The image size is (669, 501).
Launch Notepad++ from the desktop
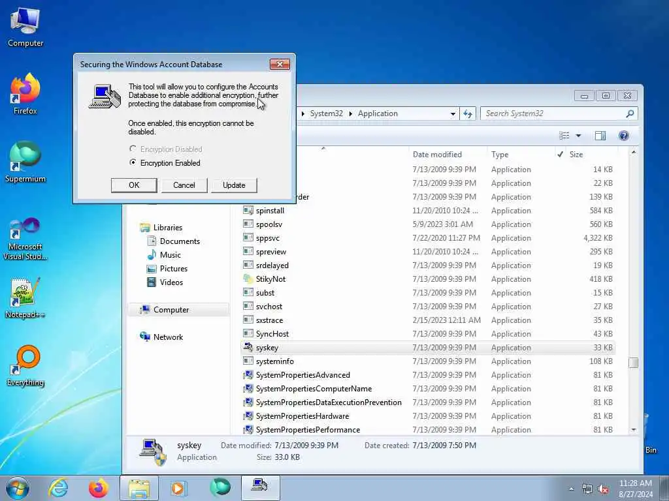coord(25,298)
